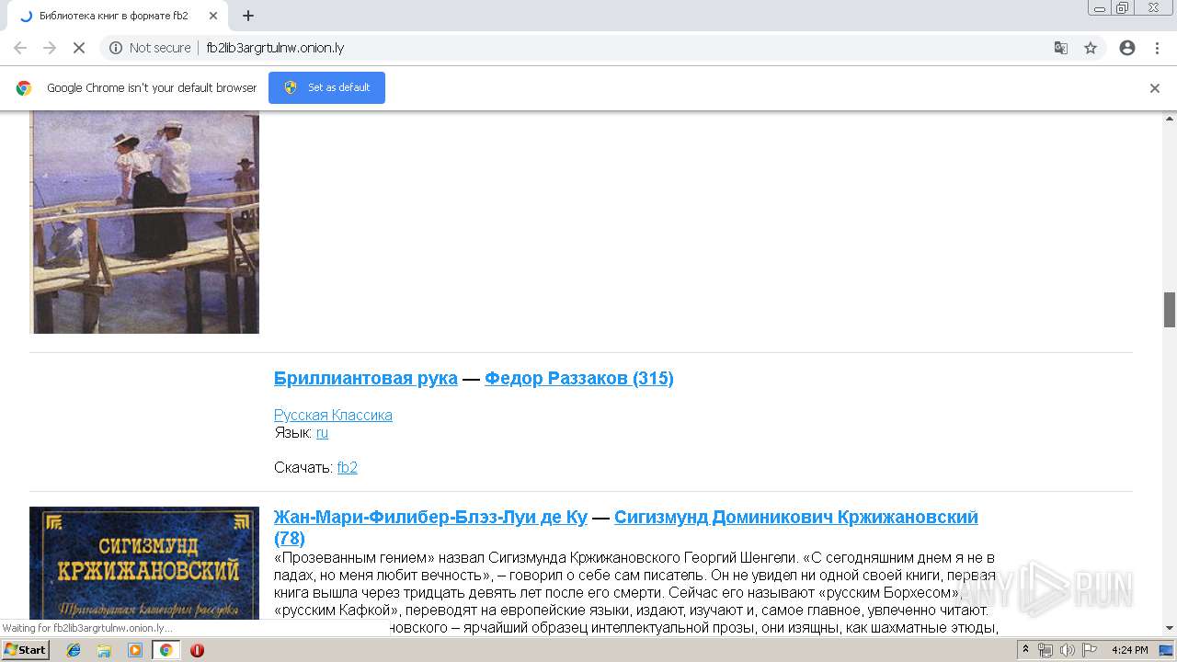1177x662 pixels.
Task: Click the network tray icon
Action: click(1046, 650)
